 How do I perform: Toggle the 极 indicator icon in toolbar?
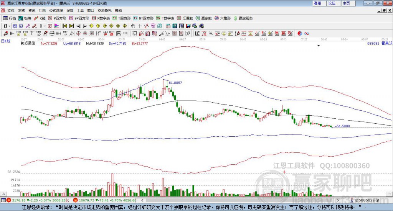(50, 26)
